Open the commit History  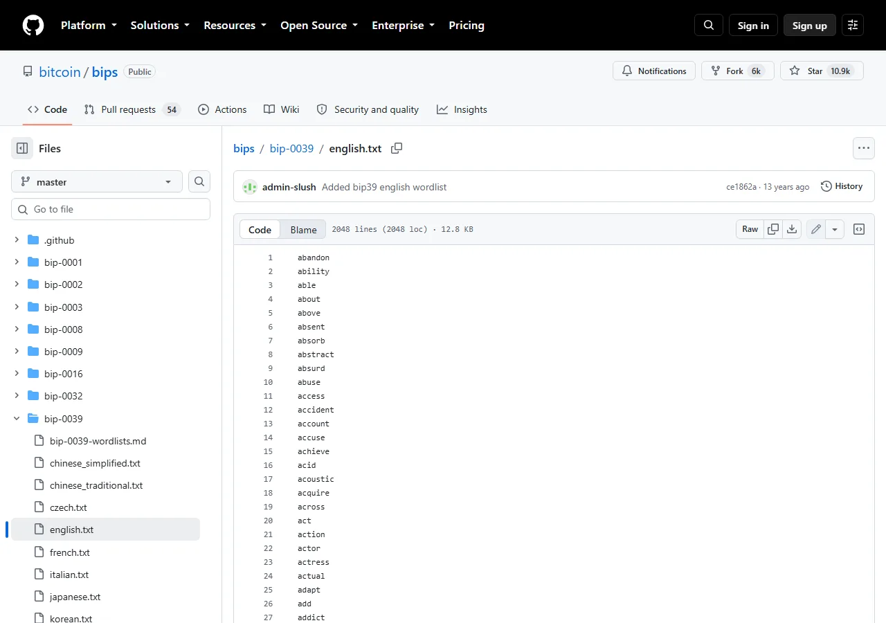[x=842, y=186]
